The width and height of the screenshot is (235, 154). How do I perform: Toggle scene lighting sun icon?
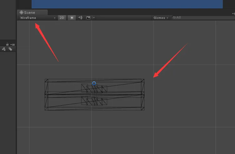(72, 18)
